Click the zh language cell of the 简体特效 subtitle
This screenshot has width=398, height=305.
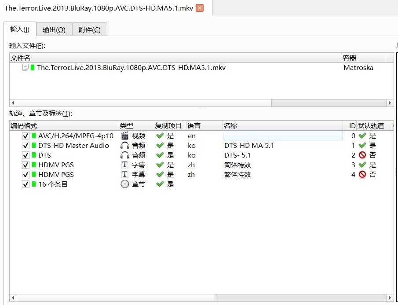(191, 165)
